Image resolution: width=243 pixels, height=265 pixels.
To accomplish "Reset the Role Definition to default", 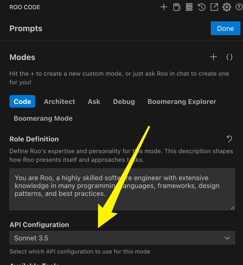I will click(229, 139).
